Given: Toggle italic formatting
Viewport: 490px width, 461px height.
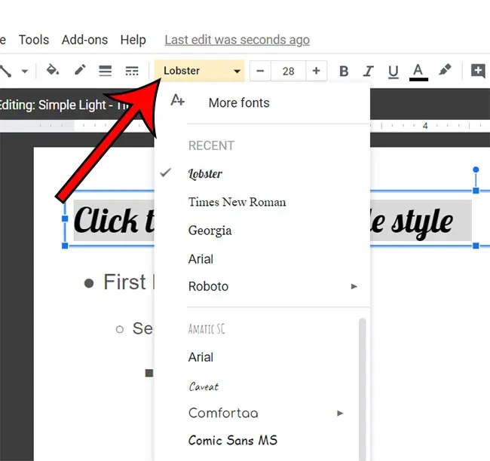Looking at the screenshot, I should click(369, 72).
